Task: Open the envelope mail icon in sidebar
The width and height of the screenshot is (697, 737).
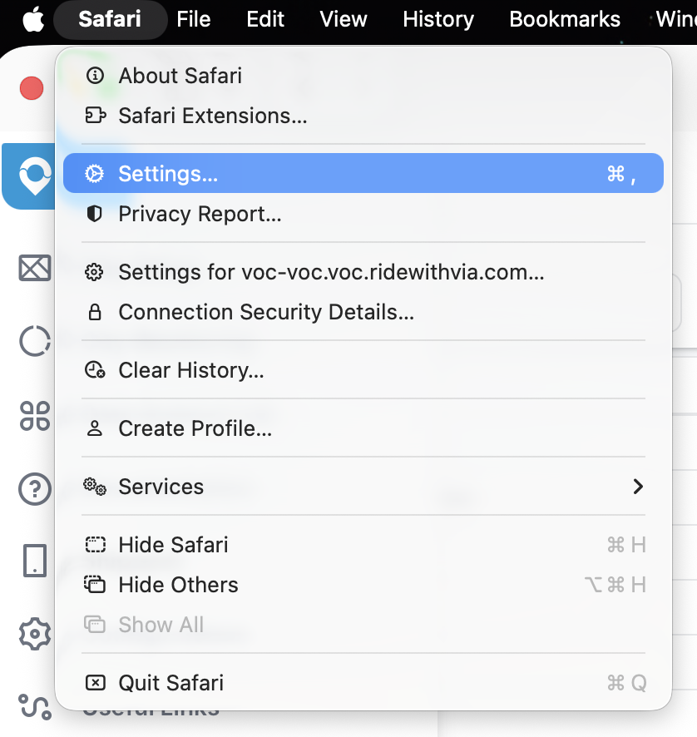Action: pos(35,268)
